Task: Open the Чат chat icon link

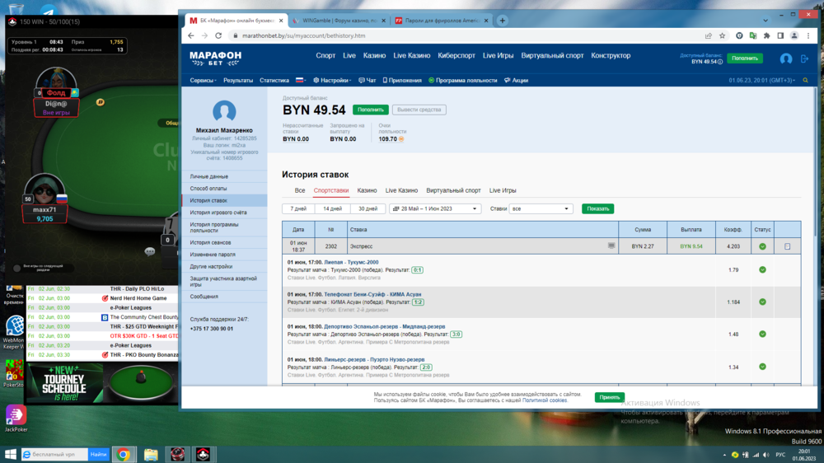Action: [x=367, y=81]
